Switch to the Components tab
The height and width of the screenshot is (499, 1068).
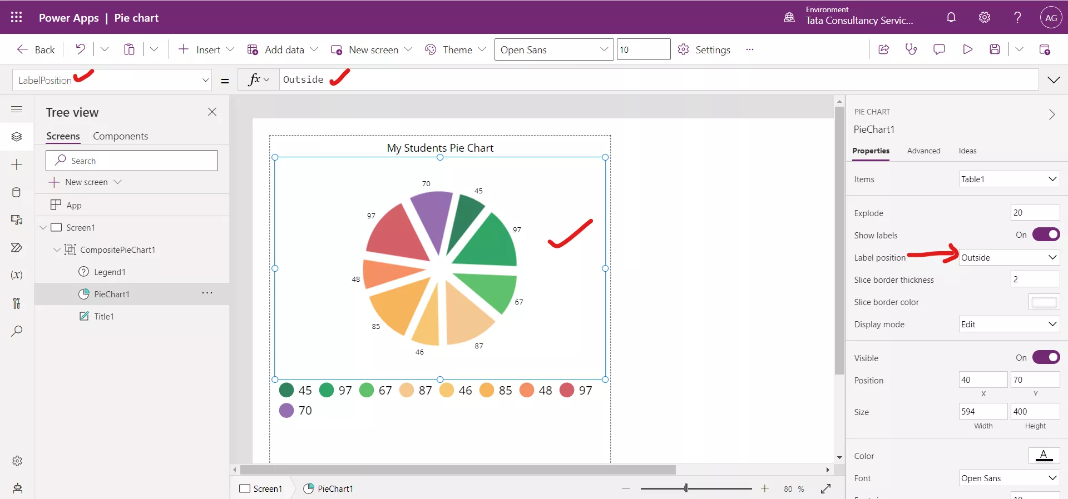click(120, 136)
